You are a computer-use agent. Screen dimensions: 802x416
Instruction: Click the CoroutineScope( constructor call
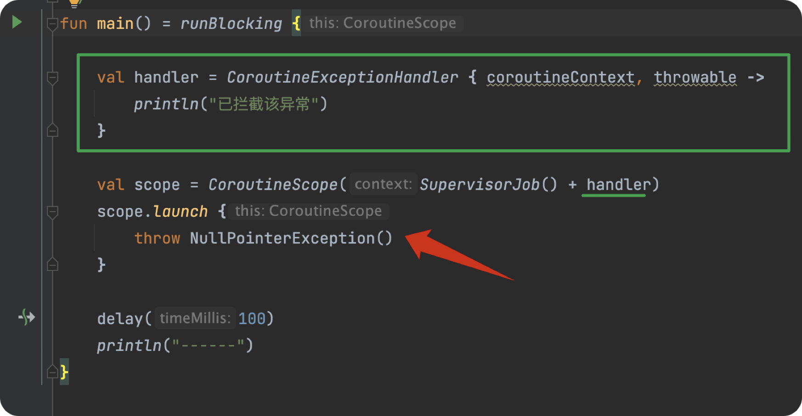[277, 185]
